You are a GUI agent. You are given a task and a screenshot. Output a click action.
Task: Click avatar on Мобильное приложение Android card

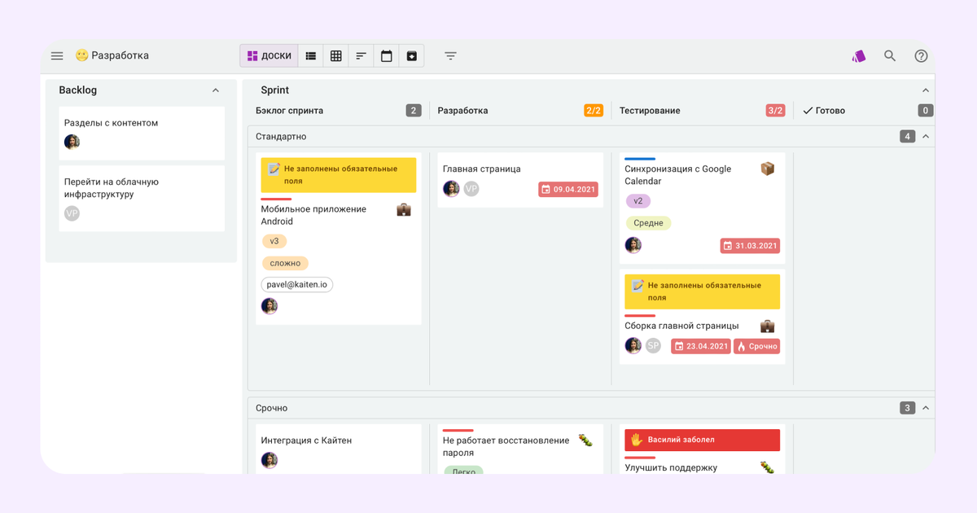point(269,306)
